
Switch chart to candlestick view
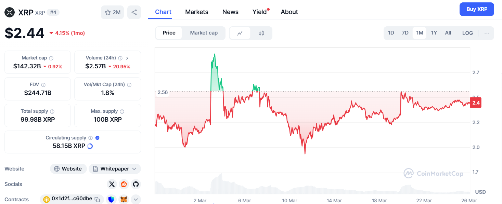pyautogui.click(x=261, y=33)
